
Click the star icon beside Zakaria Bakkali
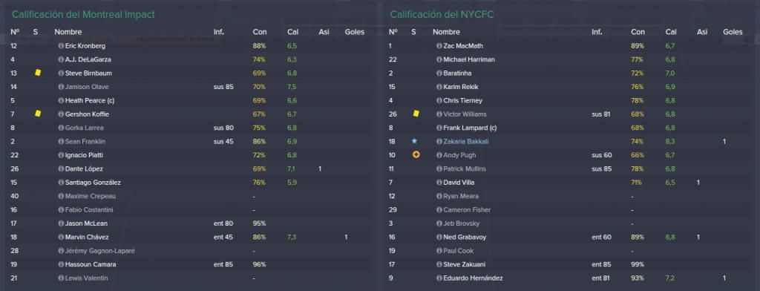[x=414, y=141]
